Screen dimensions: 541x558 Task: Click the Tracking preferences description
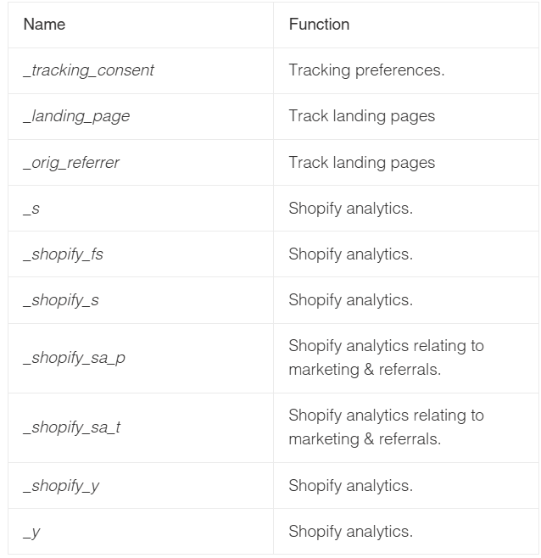[x=366, y=70]
